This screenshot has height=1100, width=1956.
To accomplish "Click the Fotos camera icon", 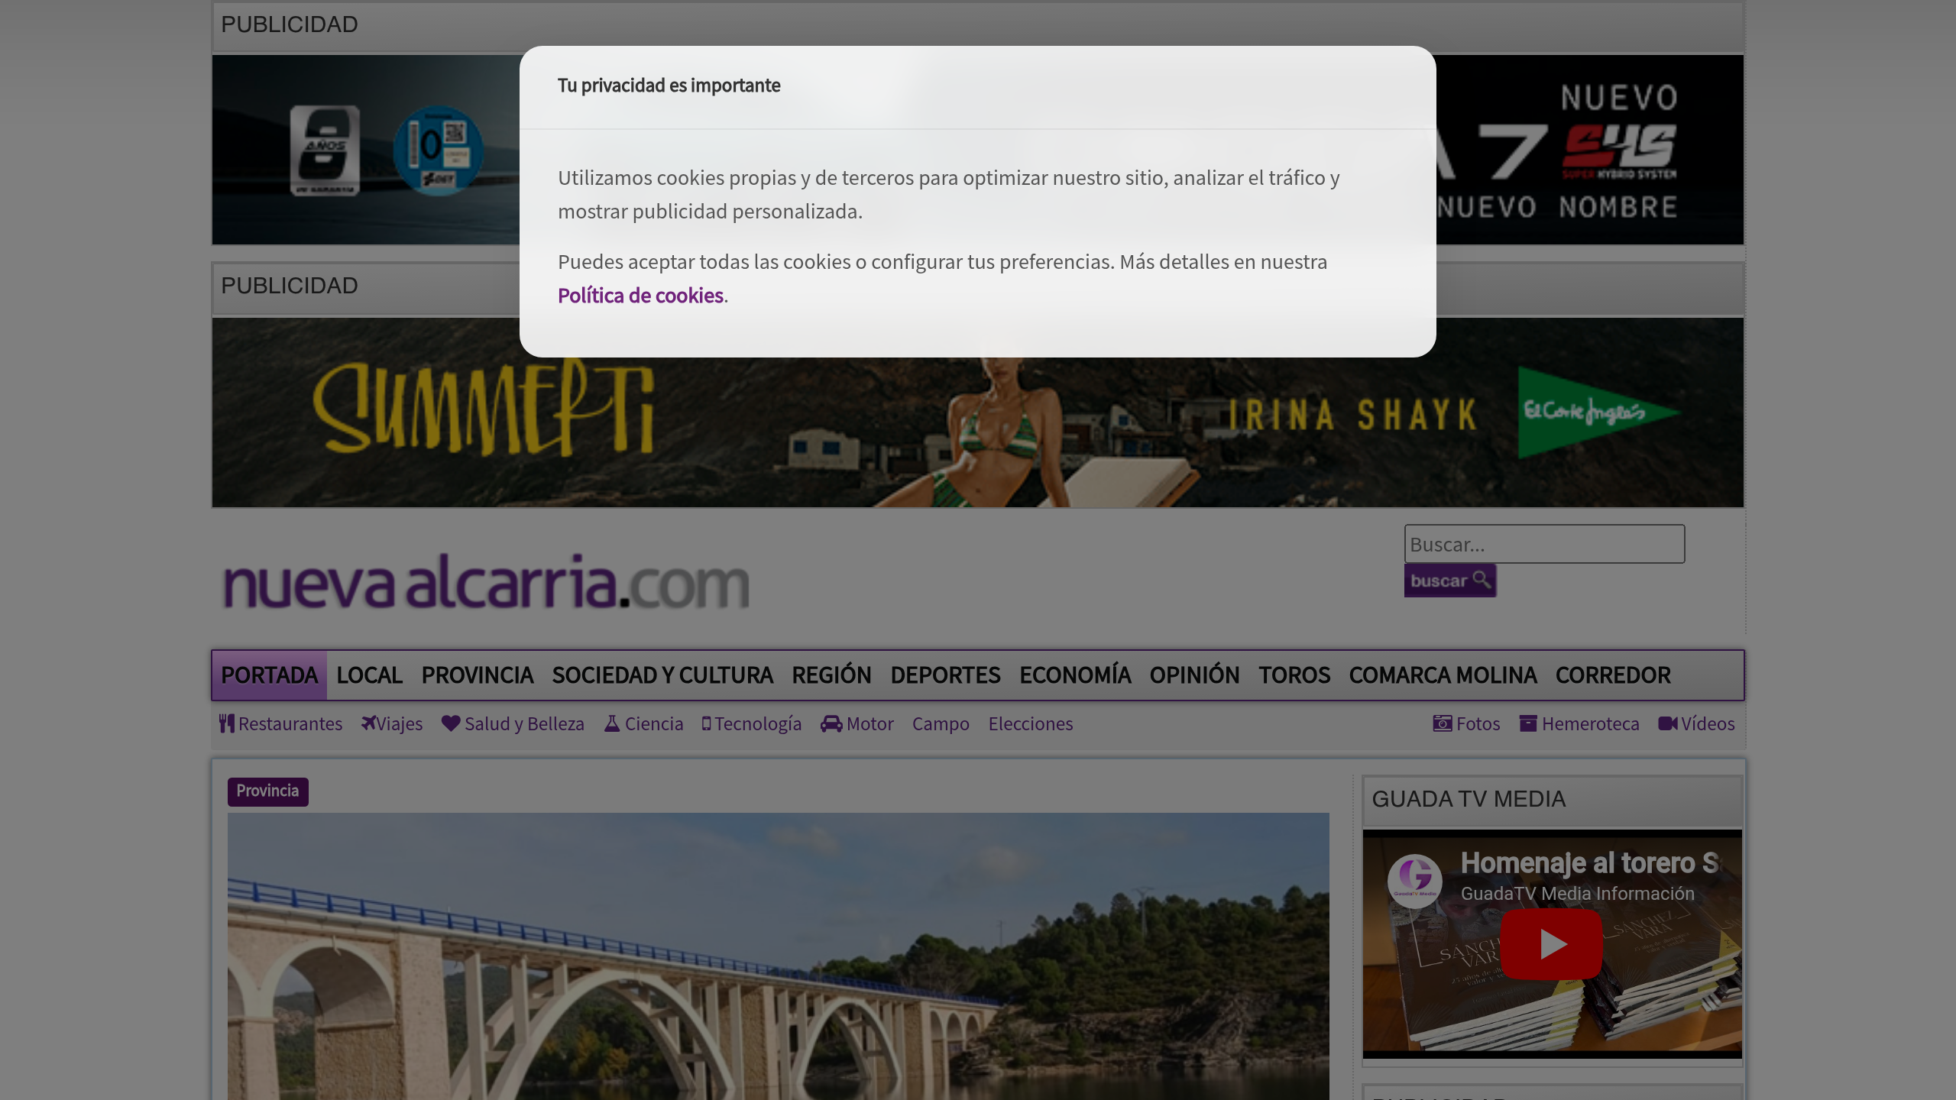I will [1443, 723].
